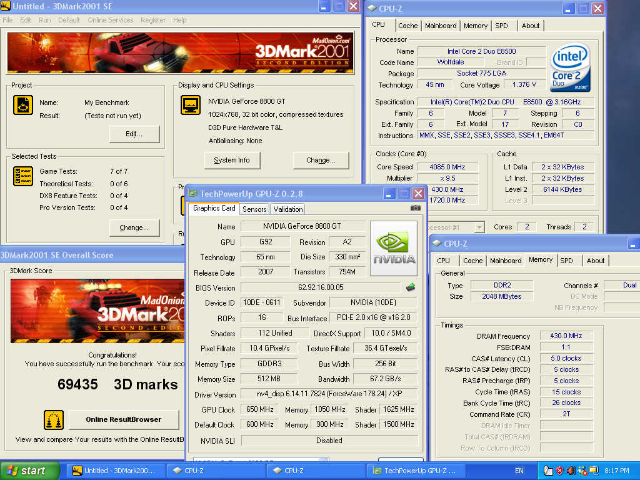
Task: Click the Selected Tests checklist icon
Action: 23,176
